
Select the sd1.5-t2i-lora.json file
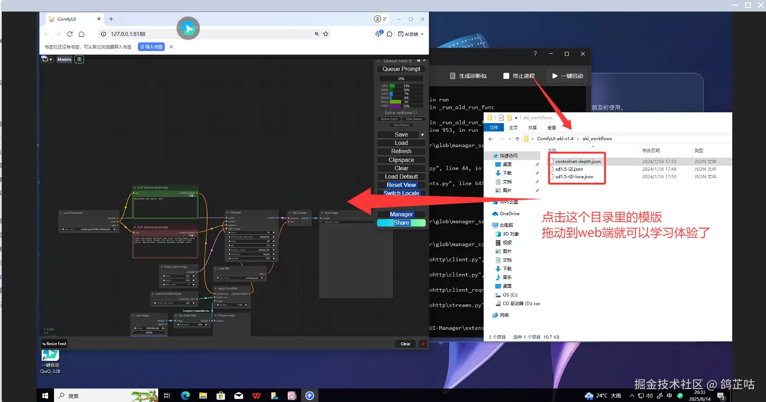tap(574, 177)
